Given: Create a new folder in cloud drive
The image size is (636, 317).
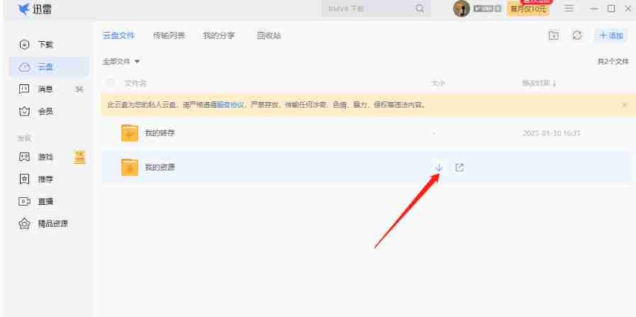Looking at the screenshot, I should point(554,35).
